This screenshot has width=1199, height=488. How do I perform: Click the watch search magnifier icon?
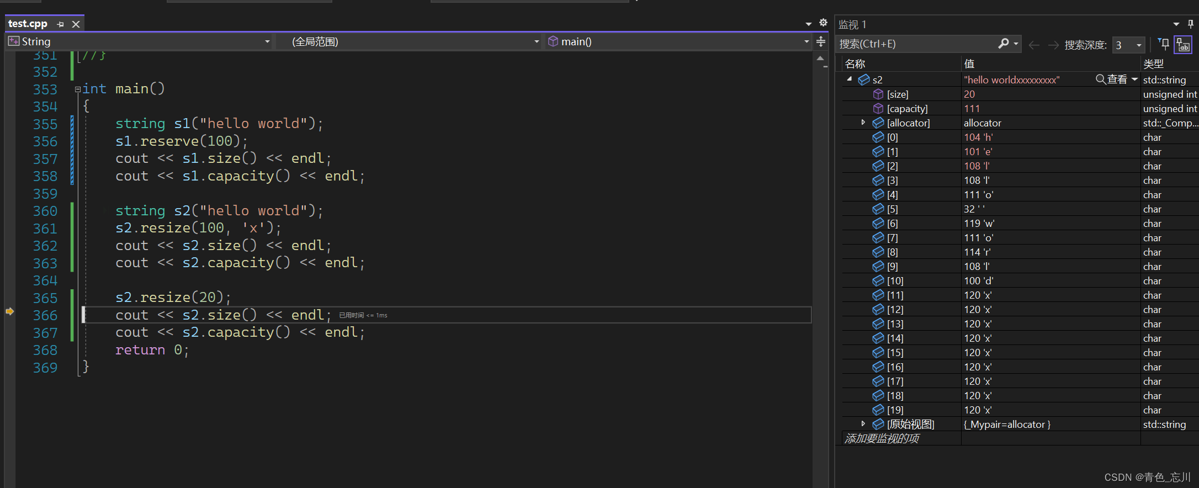click(x=1003, y=44)
